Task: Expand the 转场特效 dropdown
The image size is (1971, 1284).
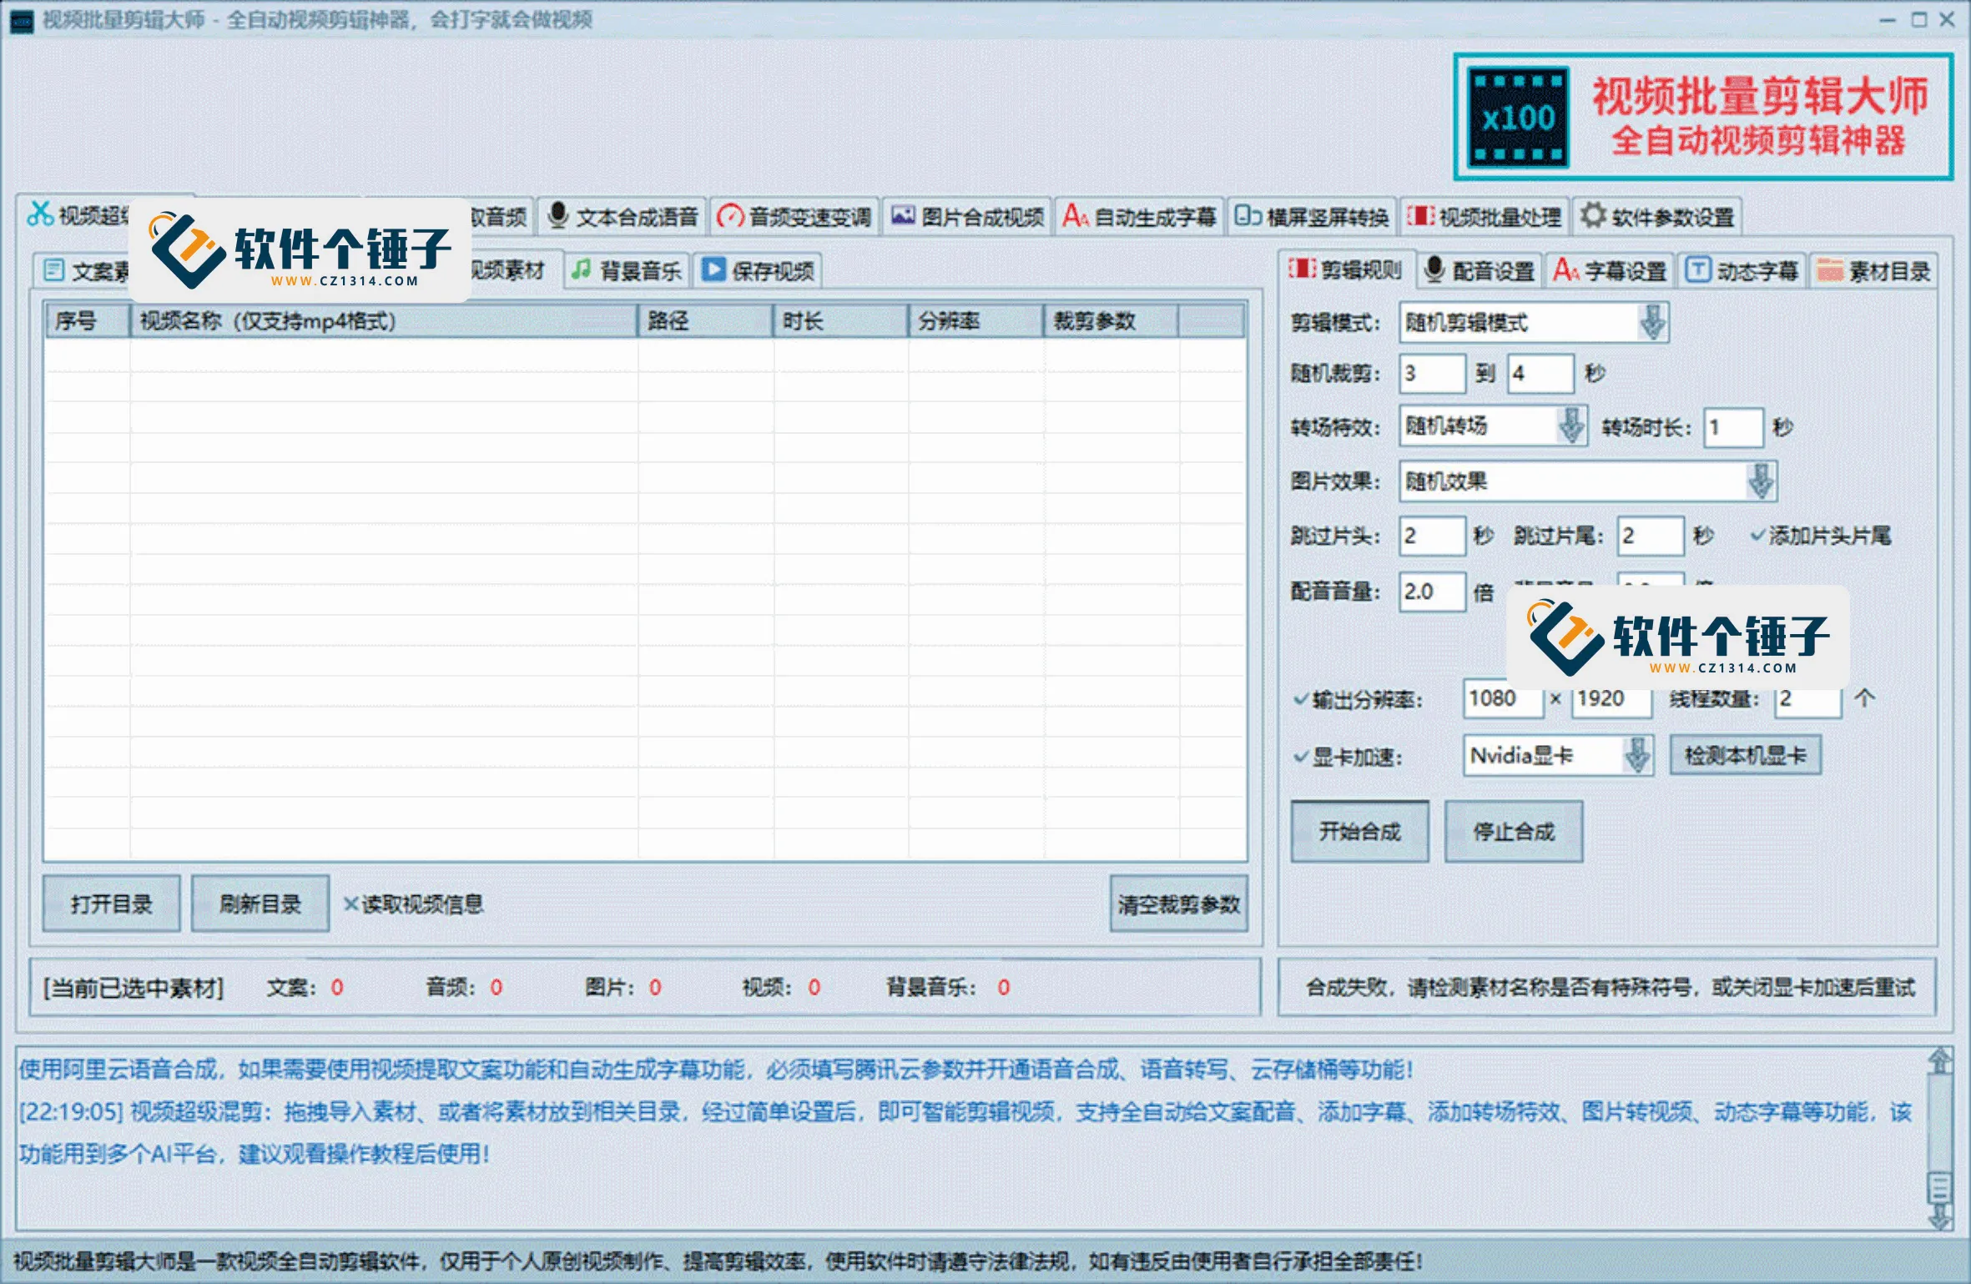Action: 1571,426
